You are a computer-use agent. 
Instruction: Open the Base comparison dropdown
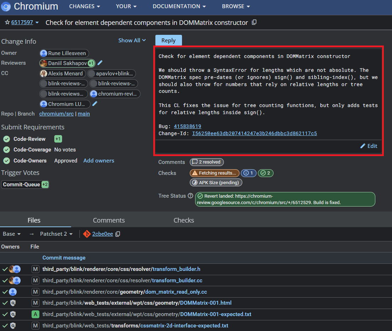point(11,234)
